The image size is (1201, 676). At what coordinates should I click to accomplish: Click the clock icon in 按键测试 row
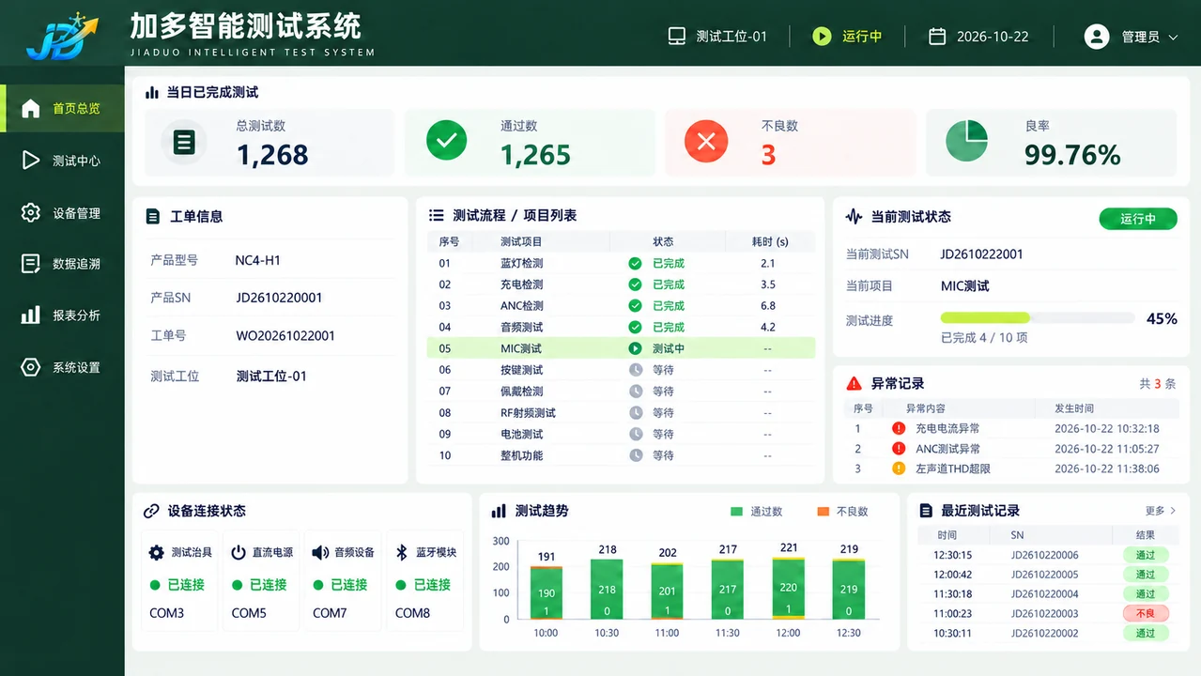636,370
